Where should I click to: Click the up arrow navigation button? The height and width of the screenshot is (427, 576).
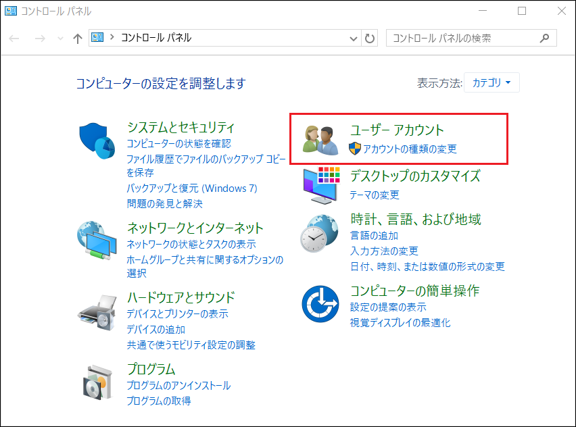point(77,39)
